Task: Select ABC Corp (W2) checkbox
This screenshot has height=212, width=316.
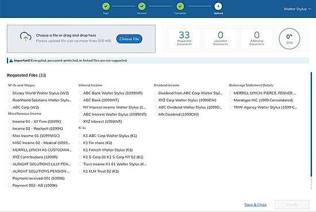Action: (x=10, y=107)
